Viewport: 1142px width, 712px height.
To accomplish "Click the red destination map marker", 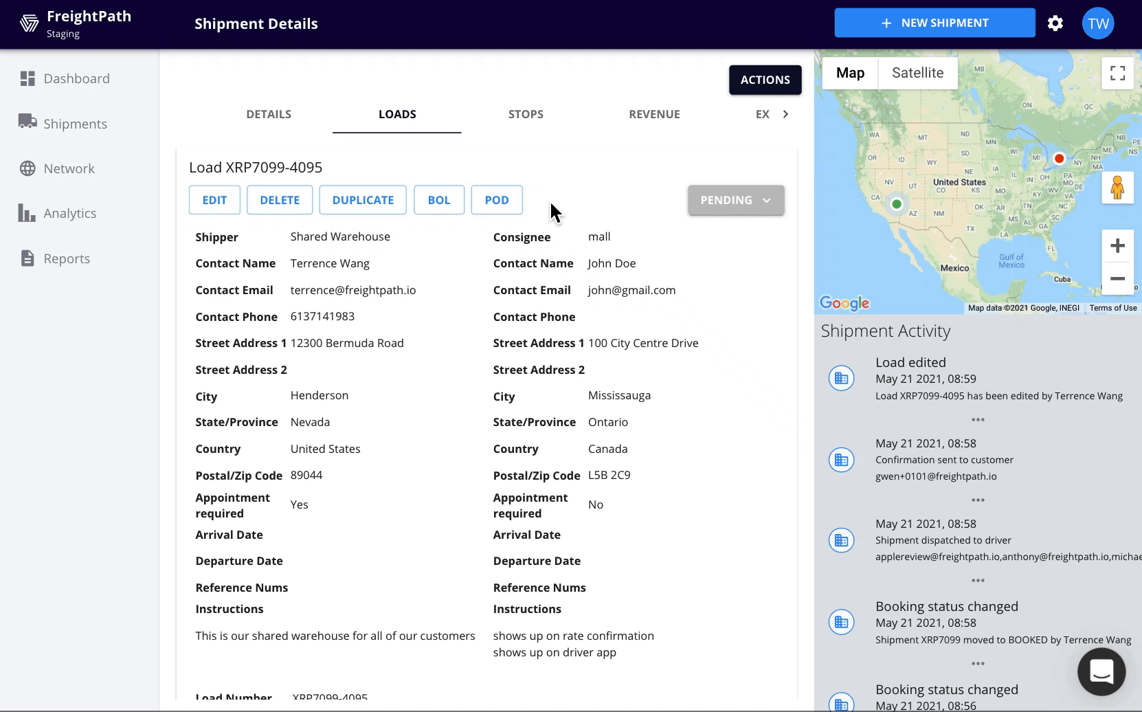I will pos(1060,158).
